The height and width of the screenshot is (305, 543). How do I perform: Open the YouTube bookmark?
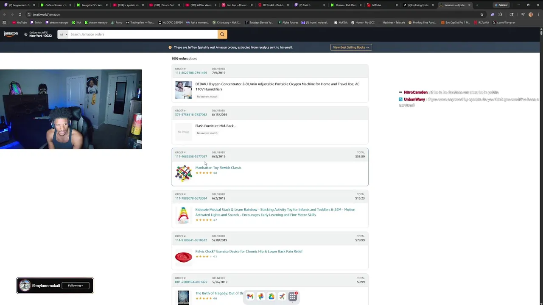point(20,22)
